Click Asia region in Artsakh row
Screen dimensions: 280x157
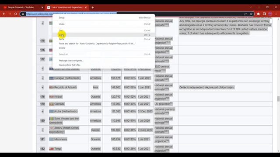(95, 87)
